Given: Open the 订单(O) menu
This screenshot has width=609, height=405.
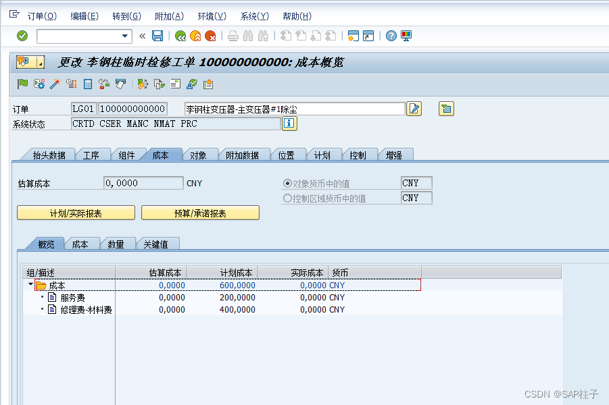Looking at the screenshot, I should pyautogui.click(x=42, y=16).
